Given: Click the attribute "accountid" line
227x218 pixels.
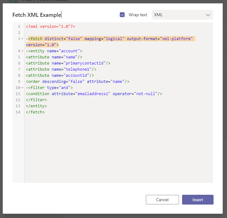Looking at the screenshot, I should tap(60, 75).
